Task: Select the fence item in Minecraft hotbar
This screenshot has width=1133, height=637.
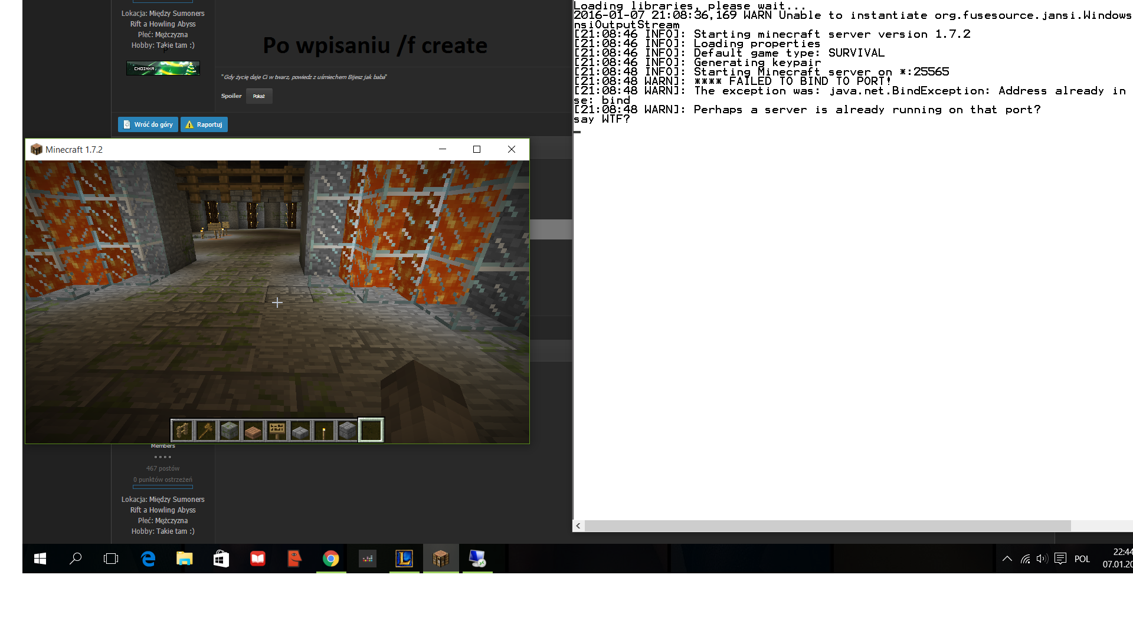Action: (182, 431)
